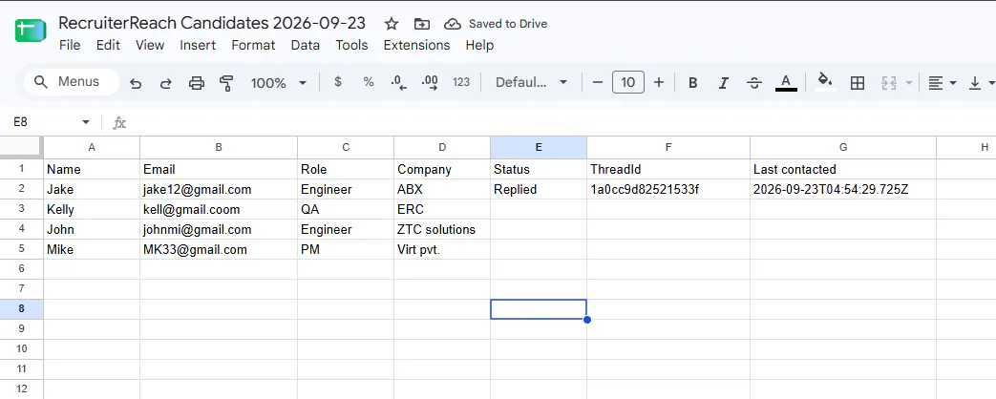Open the Edit menu

coord(108,45)
